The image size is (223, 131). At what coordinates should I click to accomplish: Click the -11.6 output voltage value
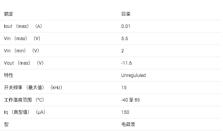127,63
